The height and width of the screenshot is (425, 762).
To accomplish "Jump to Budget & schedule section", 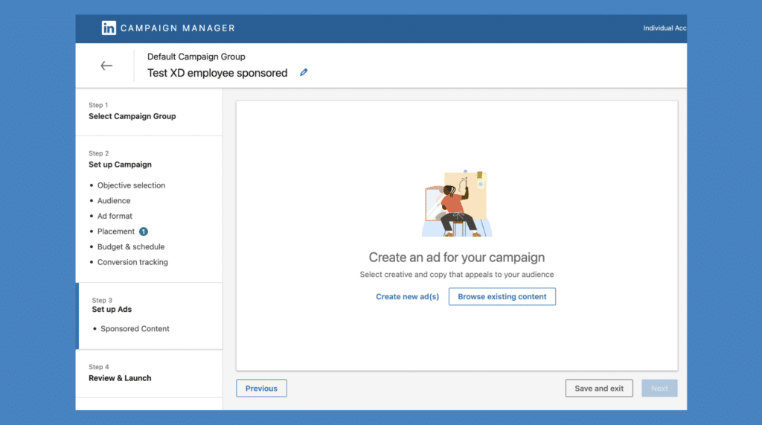I will click(x=131, y=247).
